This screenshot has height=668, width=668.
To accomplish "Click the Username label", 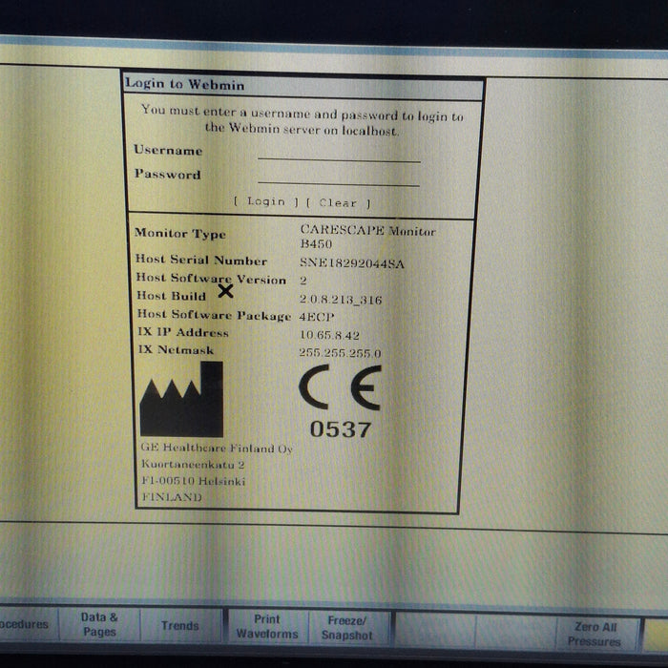I will pos(168,150).
